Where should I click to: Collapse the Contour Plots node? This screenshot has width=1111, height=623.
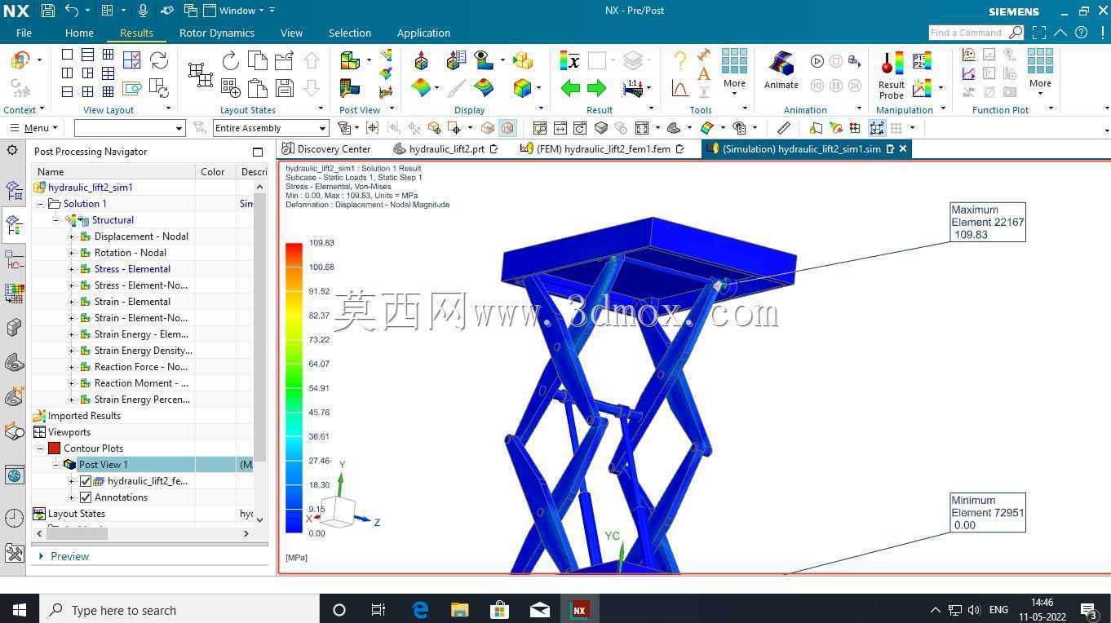[x=40, y=448]
